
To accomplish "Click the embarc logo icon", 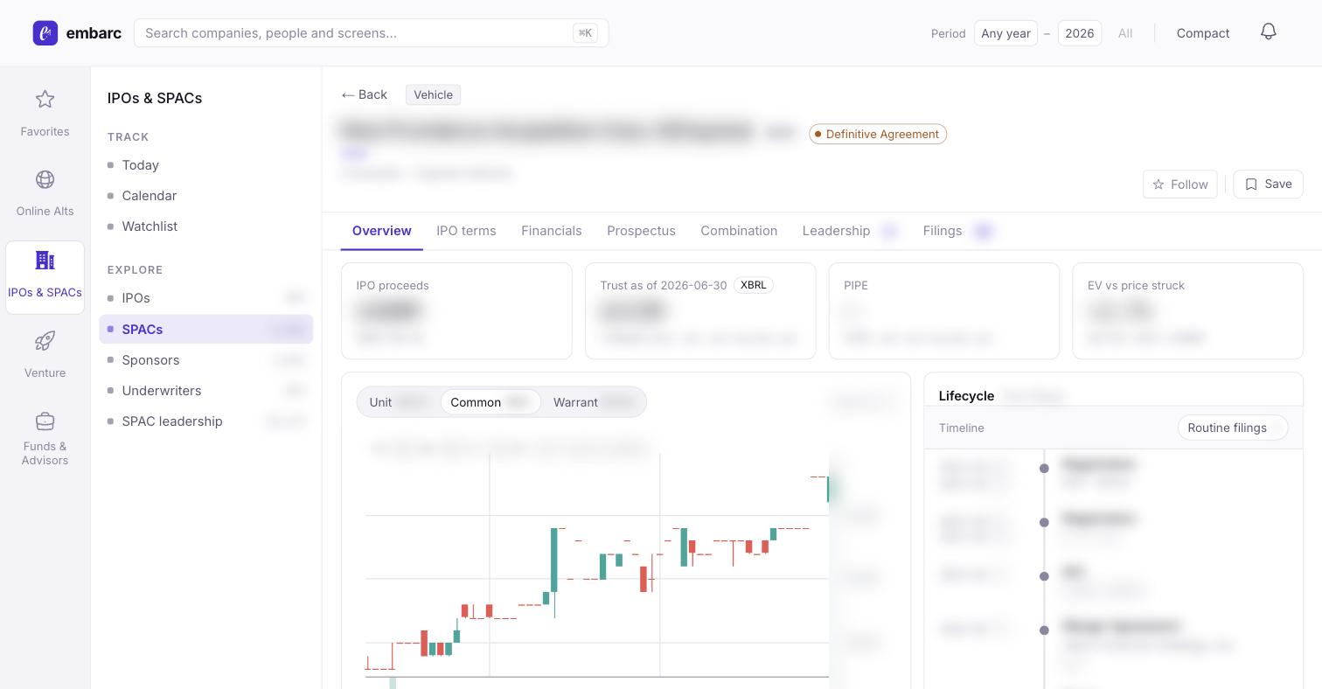I will (45, 33).
